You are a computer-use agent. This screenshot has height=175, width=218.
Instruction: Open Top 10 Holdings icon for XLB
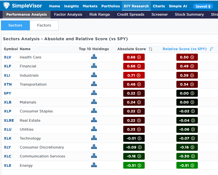[x=94, y=102]
